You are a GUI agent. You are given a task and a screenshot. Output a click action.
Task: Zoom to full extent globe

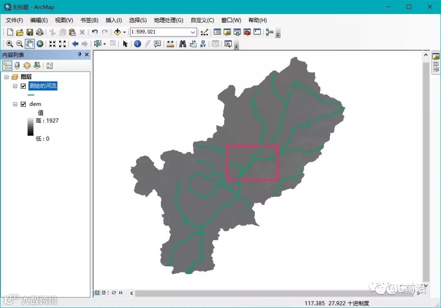(x=40, y=44)
